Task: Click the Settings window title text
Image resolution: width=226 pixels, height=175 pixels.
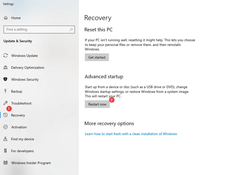Action: (x=8, y=4)
